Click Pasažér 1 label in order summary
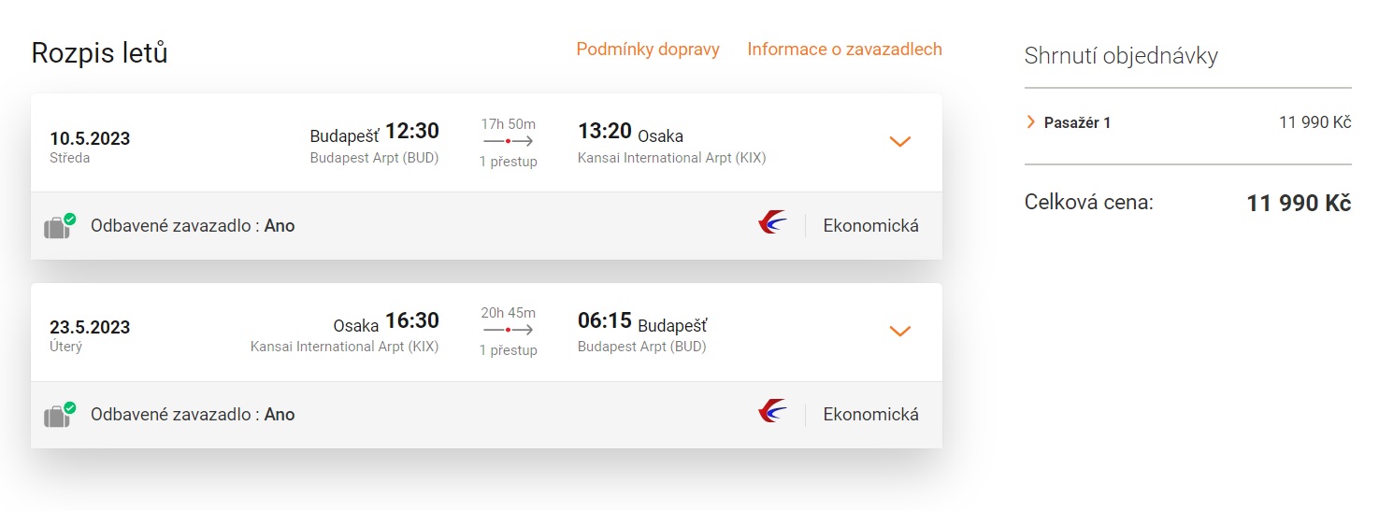This screenshot has height=511, width=1379. coord(1077,122)
